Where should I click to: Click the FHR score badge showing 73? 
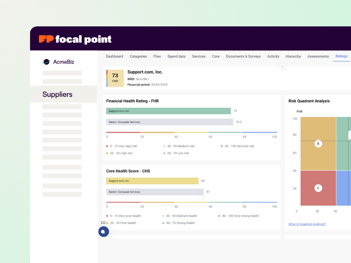(115, 78)
